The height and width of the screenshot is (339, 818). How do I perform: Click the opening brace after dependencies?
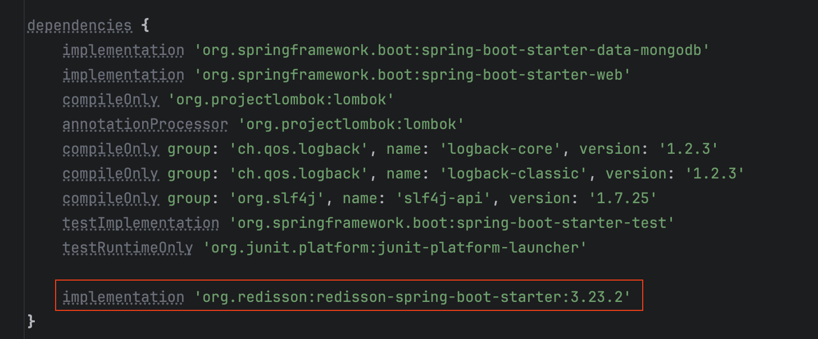tap(145, 26)
